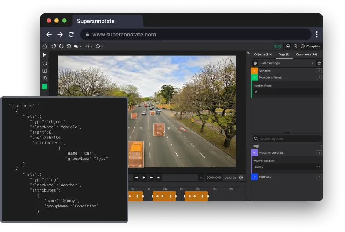Click the shortcut box 1 beside Vehicles

(x=319, y=71)
